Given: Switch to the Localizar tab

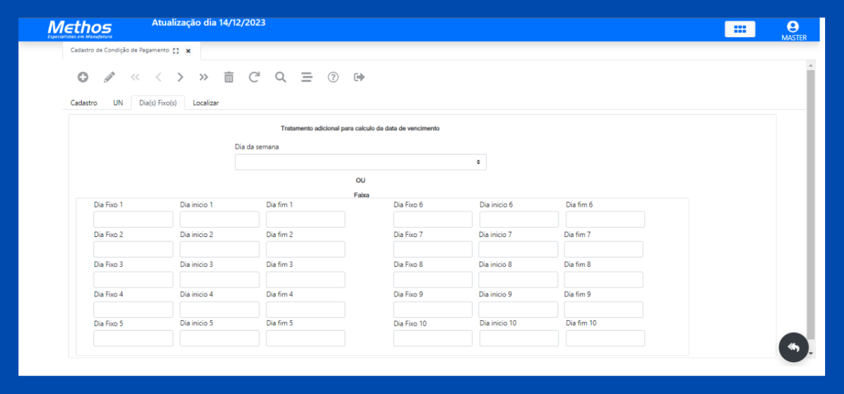Looking at the screenshot, I should 206,103.
